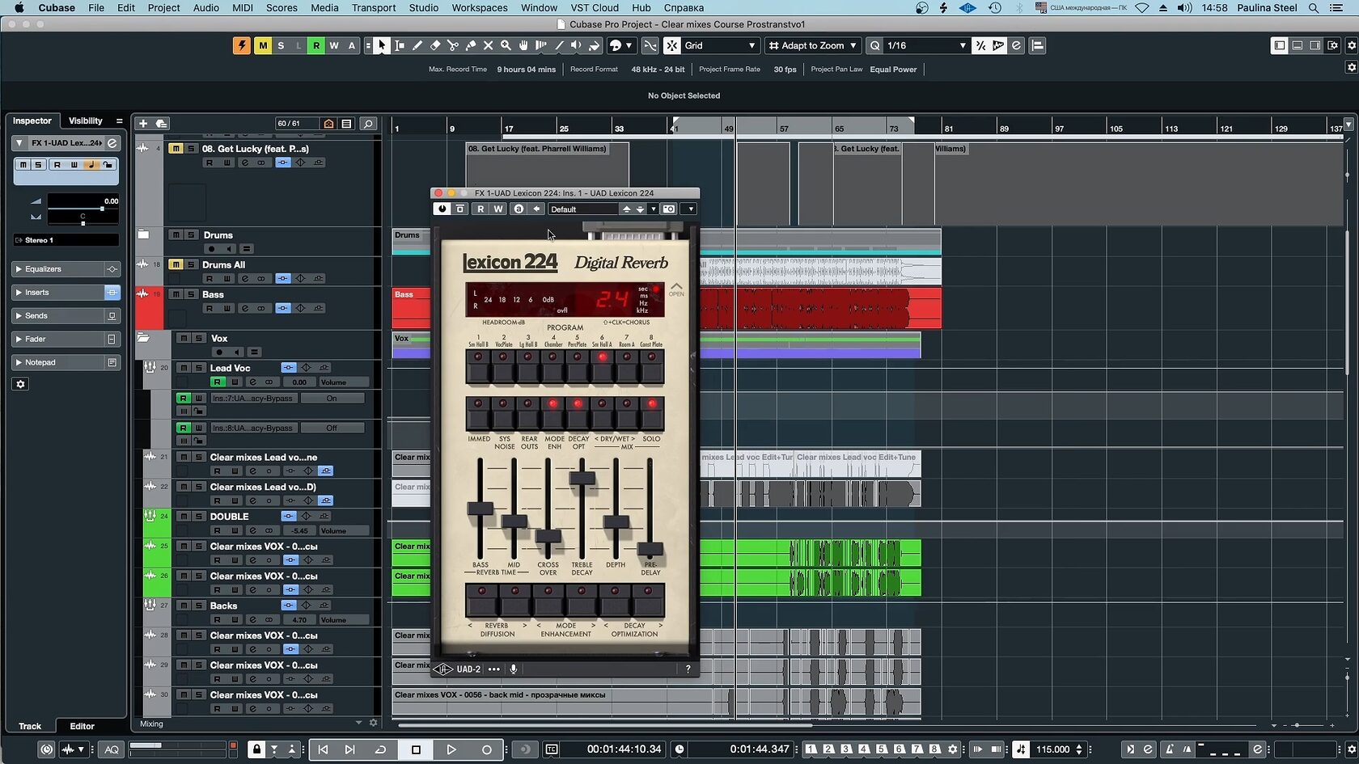This screenshot has width=1359, height=764.
Task: Open the Studio menu
Action: tap(424, 7)
